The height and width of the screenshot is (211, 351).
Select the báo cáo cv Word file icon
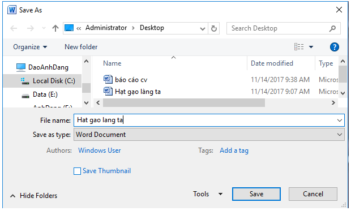coord(108,79)
